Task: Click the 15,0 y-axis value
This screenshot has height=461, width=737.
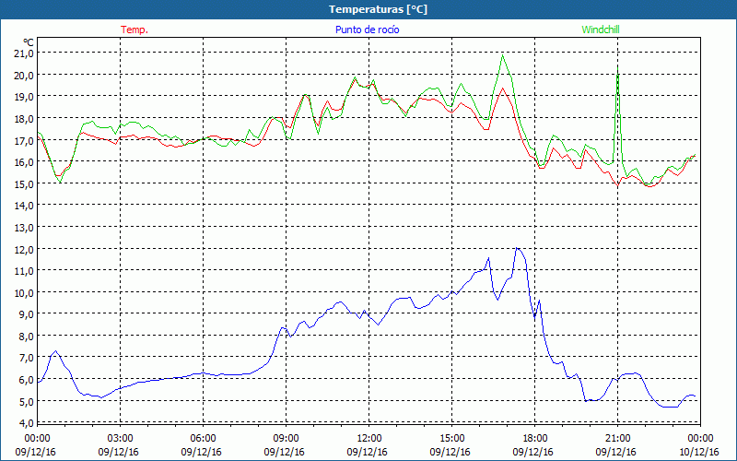Action: [24, 183]
